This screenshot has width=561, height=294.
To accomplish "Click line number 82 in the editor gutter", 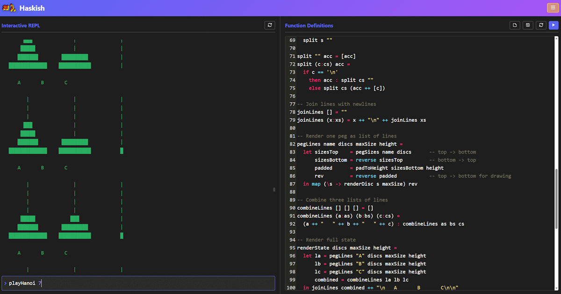I will click(293, 144).
